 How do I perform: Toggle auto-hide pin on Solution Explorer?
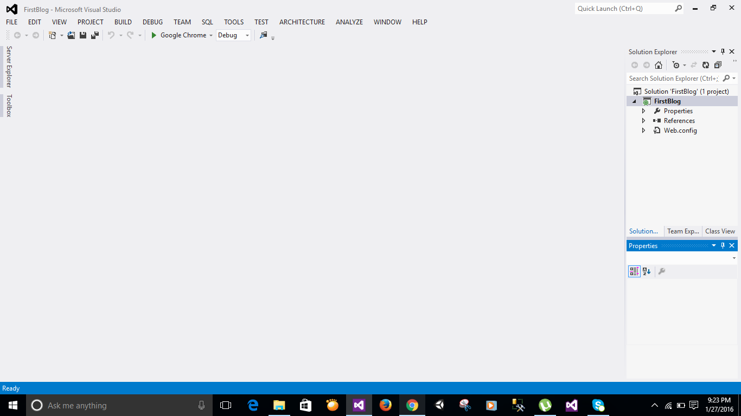click(x=723, y=52)
